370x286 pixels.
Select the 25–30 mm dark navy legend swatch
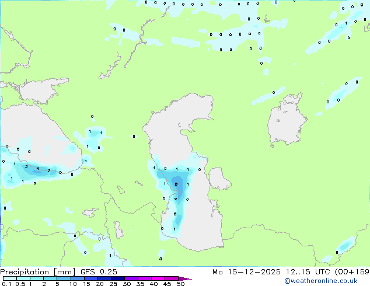click(x=120, y=278)
